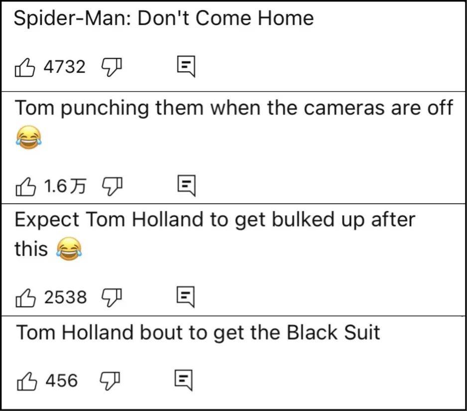Dislike the "Spider-Man: Don't Come Home" comment
The image size is (467, 411).
tap(112, 67)
